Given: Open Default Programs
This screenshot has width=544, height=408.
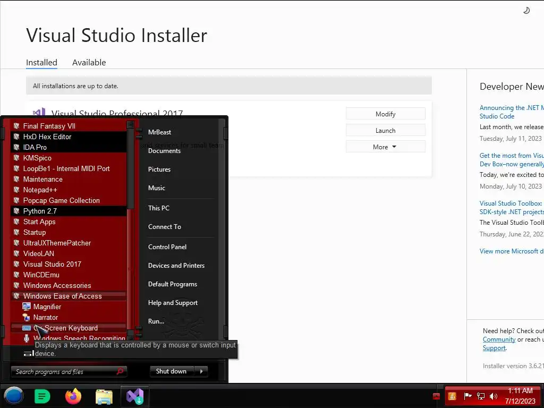Looking at the screenshot, I should pyautogui.click(x=173, y=284).
